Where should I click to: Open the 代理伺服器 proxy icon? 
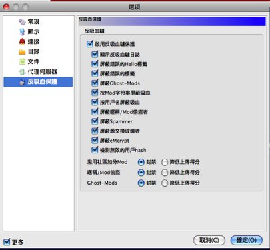pos(22,72)
